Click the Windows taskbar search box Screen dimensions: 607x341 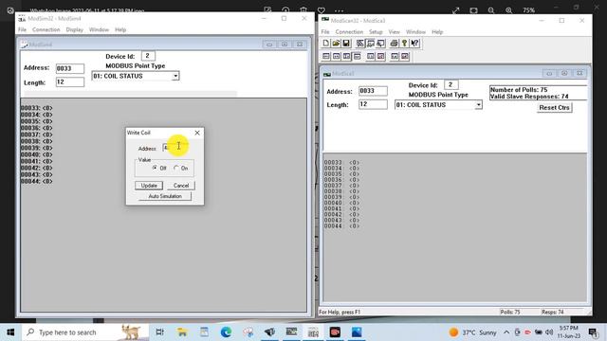point(85,332)
